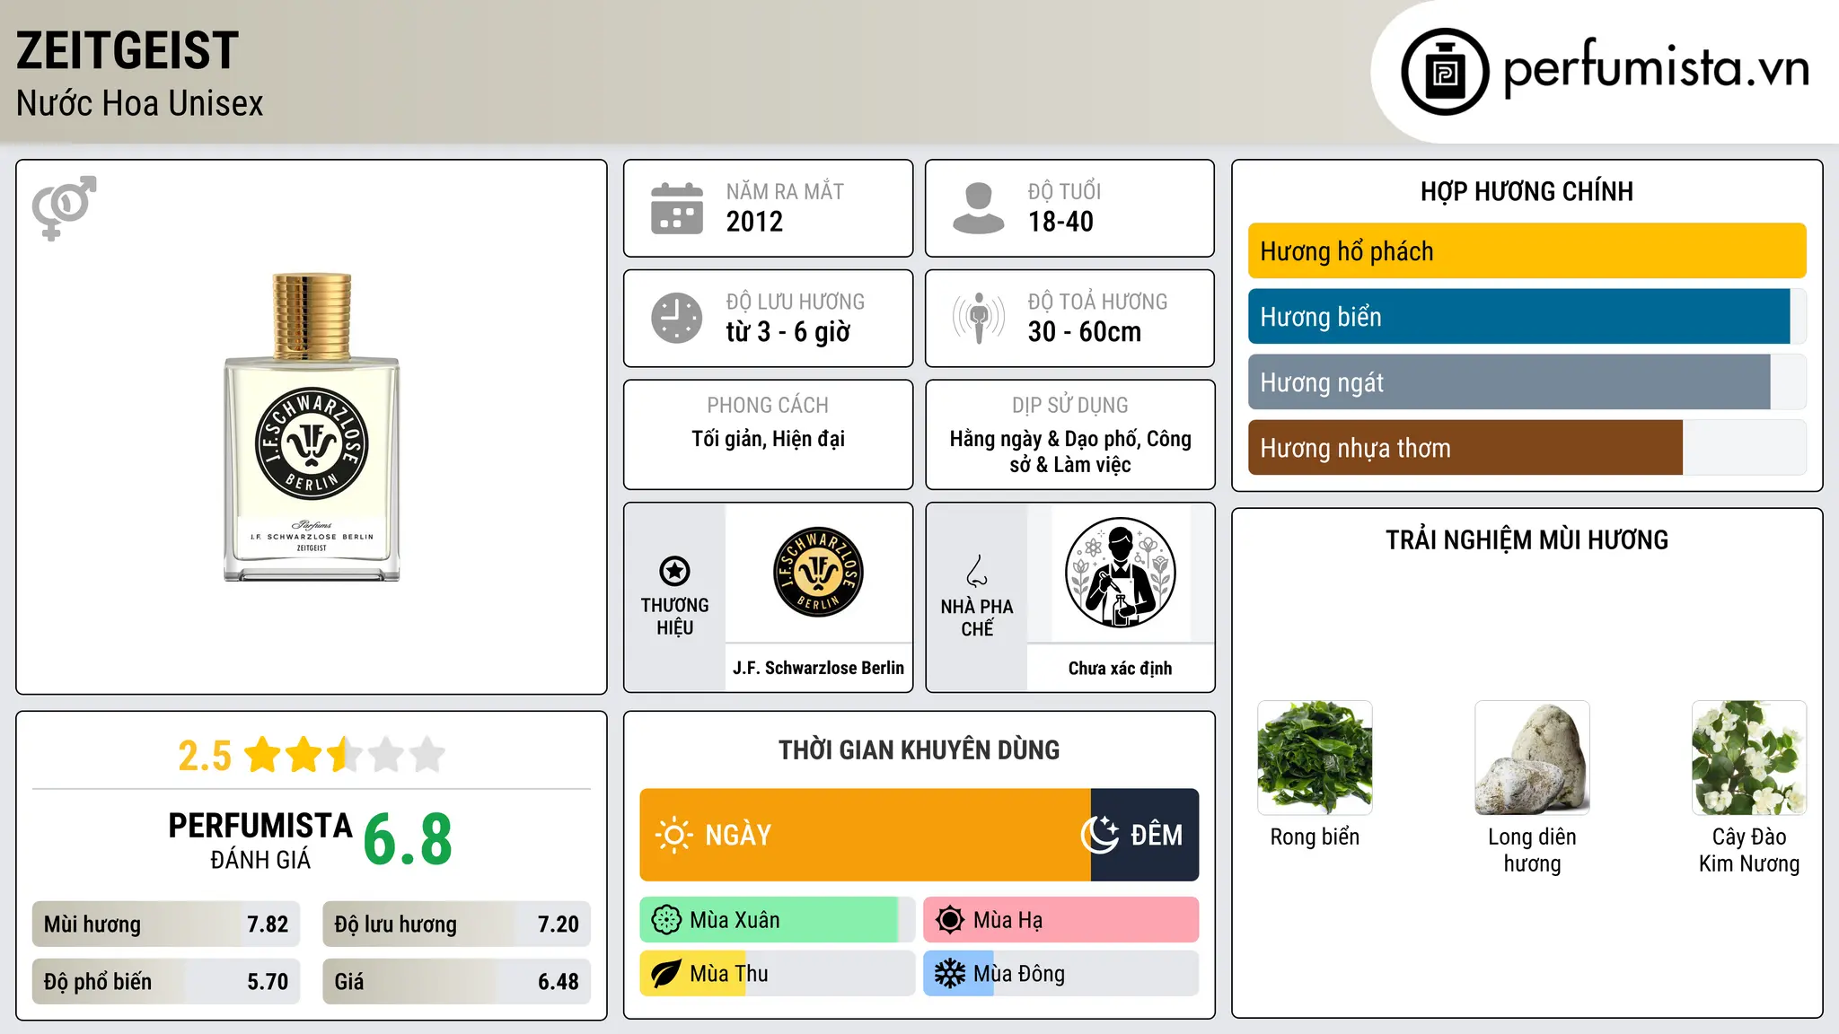Image resolution: width=1839 pixels, height=1034 pixels.
Task: Click the age range 18-40
Action: pyautogui.click(x=1060, y=222)
